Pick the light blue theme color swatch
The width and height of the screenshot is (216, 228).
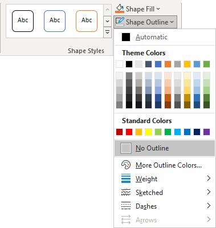pyautogui.click(x=197, y=64)
